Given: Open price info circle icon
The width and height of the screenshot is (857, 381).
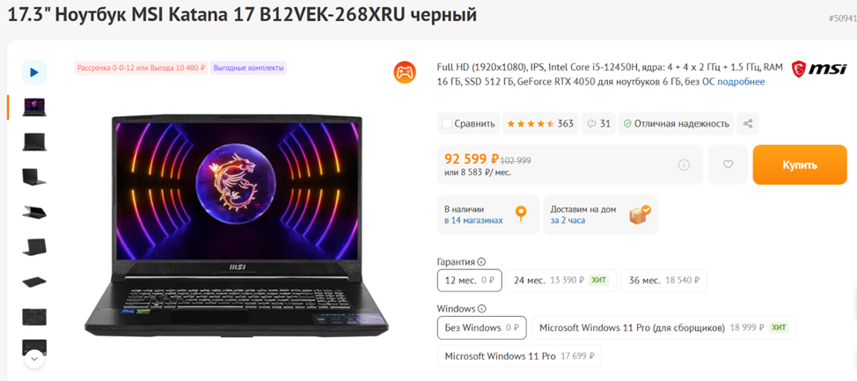Looking at the screenshot, I should pos(684,165).
